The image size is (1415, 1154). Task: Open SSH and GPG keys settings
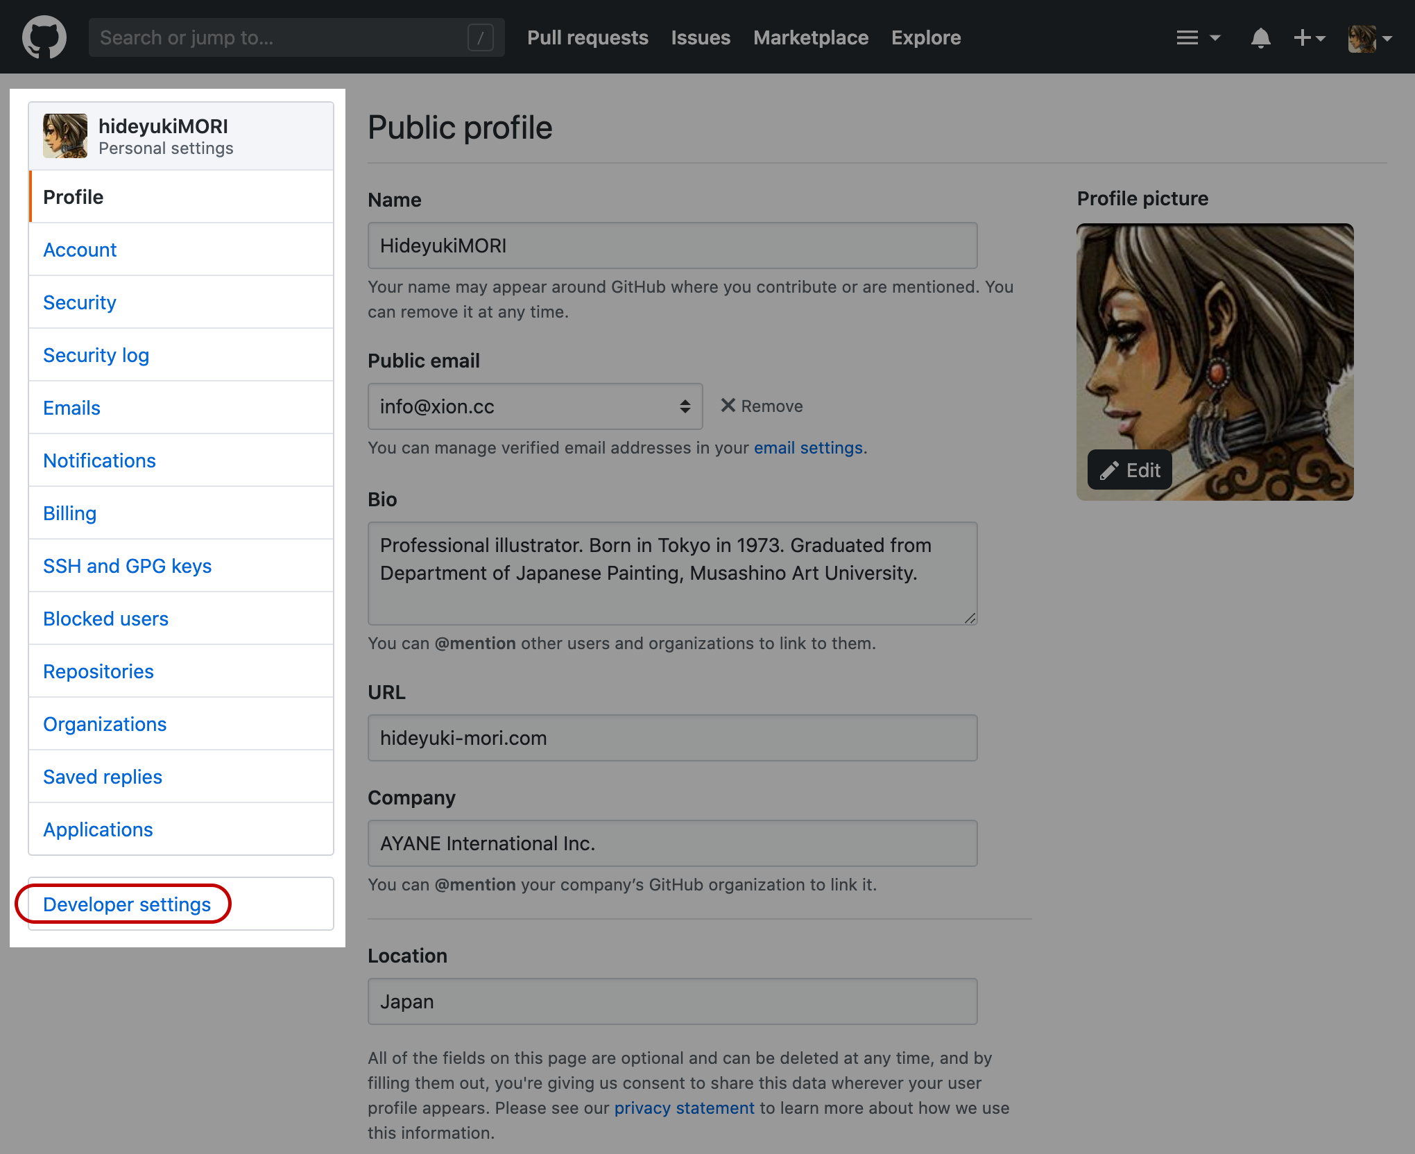pyautogui.click(x=127, y=565)
